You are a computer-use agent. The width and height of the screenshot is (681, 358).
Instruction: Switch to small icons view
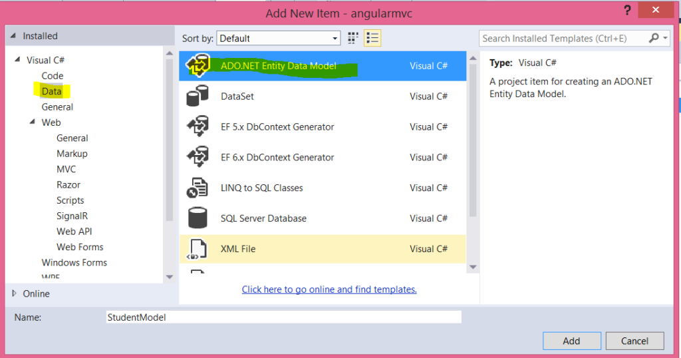coord(353,39)
